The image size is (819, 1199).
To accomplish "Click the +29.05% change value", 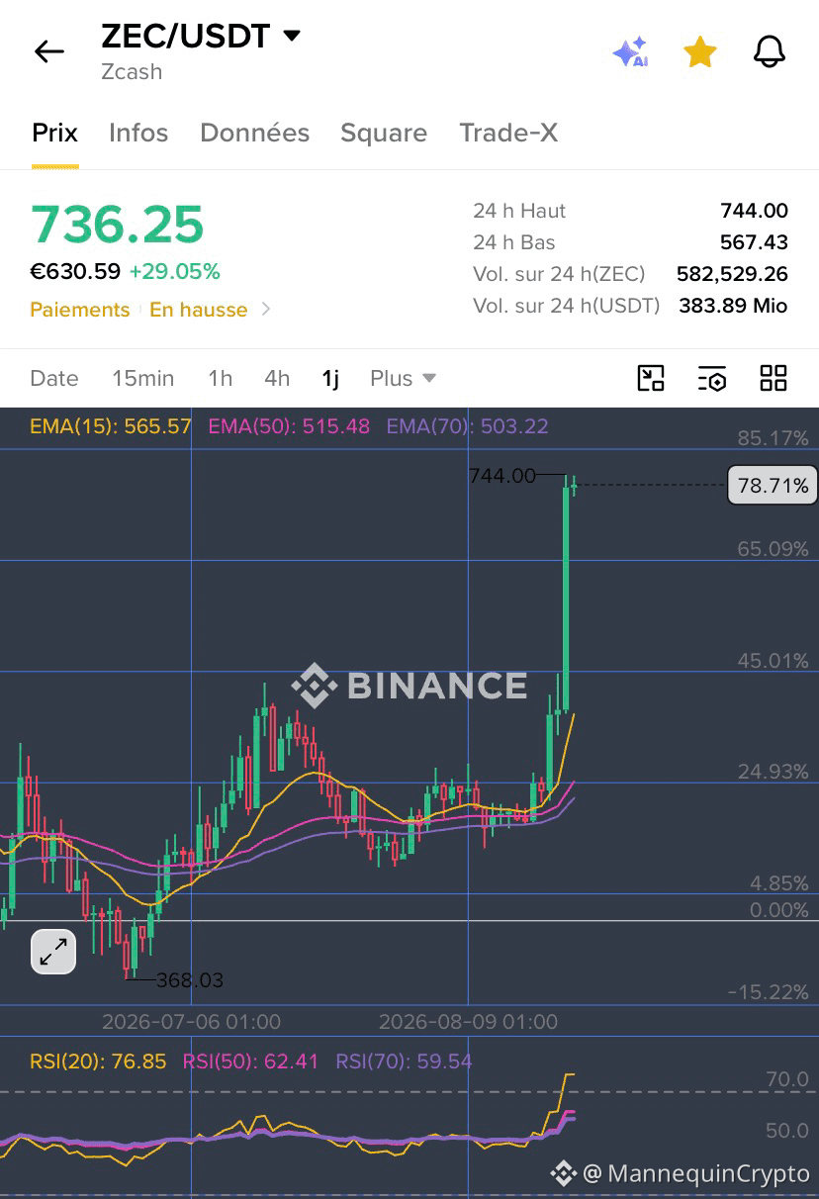I will tap(174, 271).
